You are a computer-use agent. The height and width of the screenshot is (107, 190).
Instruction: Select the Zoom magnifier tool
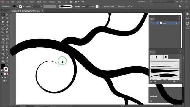point(7,62)
